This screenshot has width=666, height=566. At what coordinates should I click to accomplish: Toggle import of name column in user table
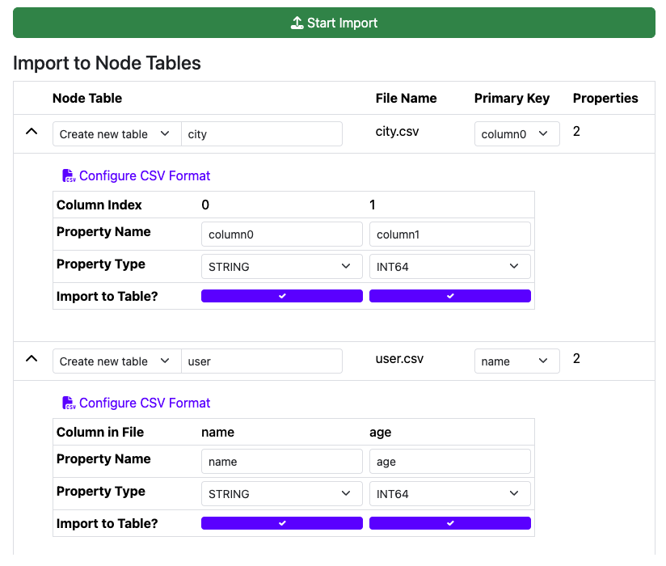point(282,523)
